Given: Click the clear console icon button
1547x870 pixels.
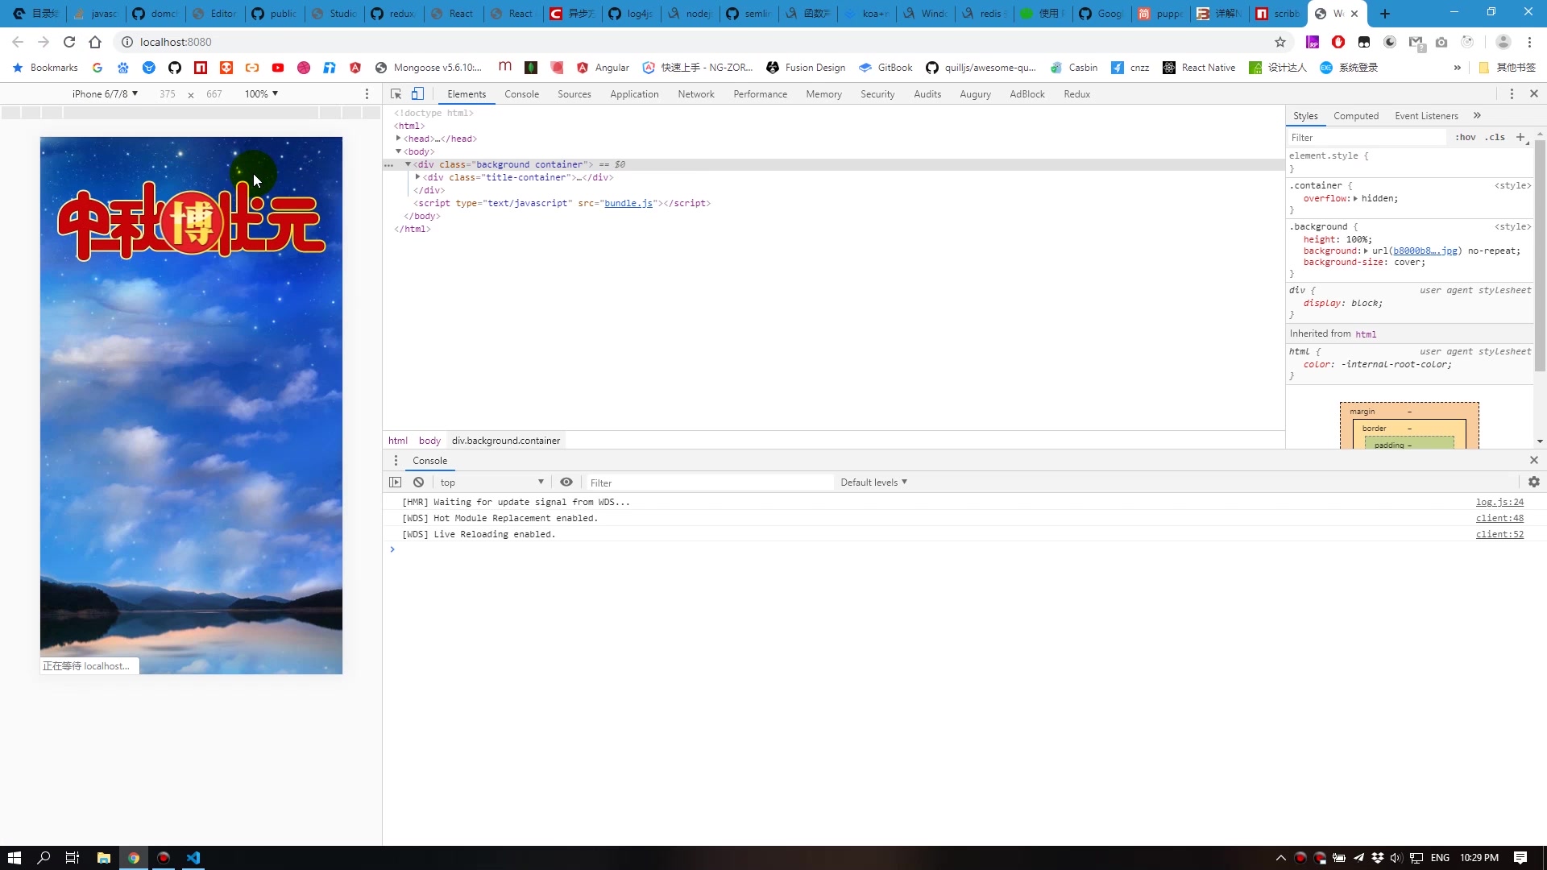Looking at the screenshot, I should click(419, 481).
